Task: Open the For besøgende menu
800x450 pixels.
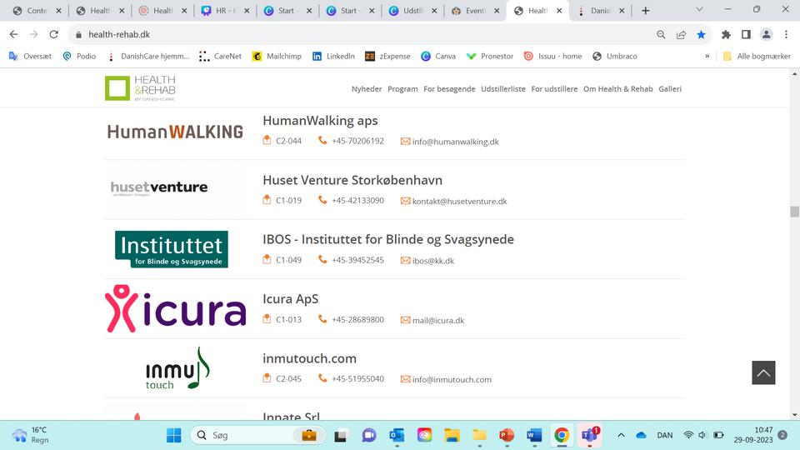Action: (x=449, y=89)
